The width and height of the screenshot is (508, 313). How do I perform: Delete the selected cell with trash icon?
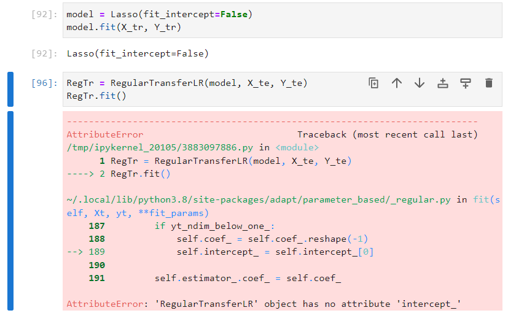(x=489, y=83)
